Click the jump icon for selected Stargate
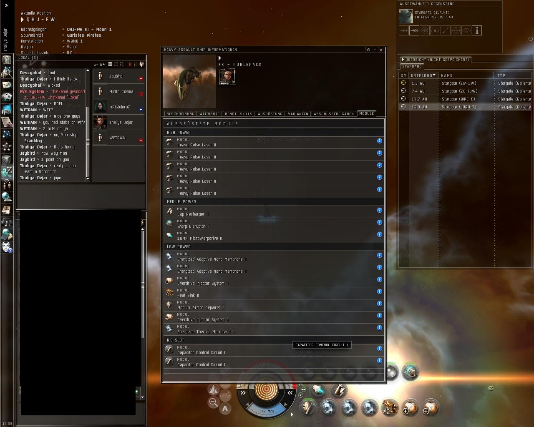The width and height of the screenshot is (534, 427). click(425, 30)
